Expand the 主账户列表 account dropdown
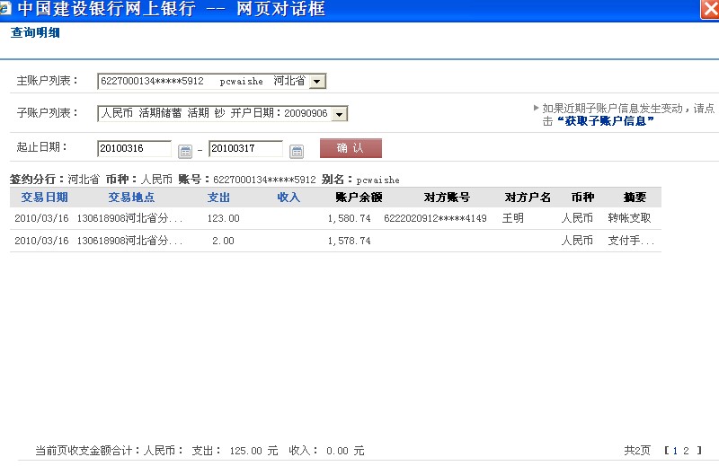The image size is (719, 466). pos(317,82)
